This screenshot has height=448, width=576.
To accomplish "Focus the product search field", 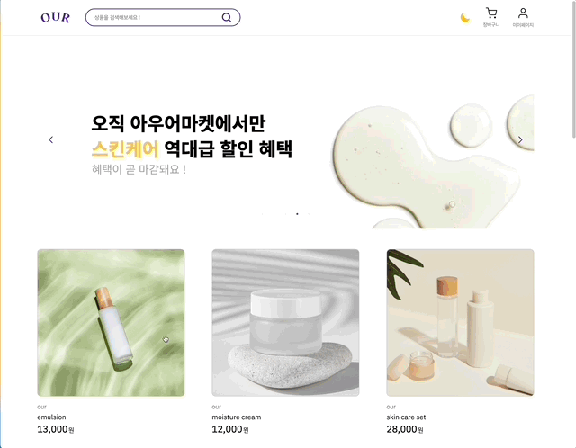I will click(x=163, y=17).
